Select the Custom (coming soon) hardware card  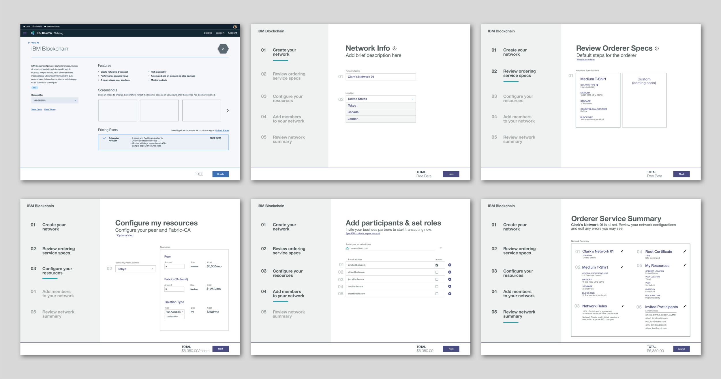[x=644, y=100]
